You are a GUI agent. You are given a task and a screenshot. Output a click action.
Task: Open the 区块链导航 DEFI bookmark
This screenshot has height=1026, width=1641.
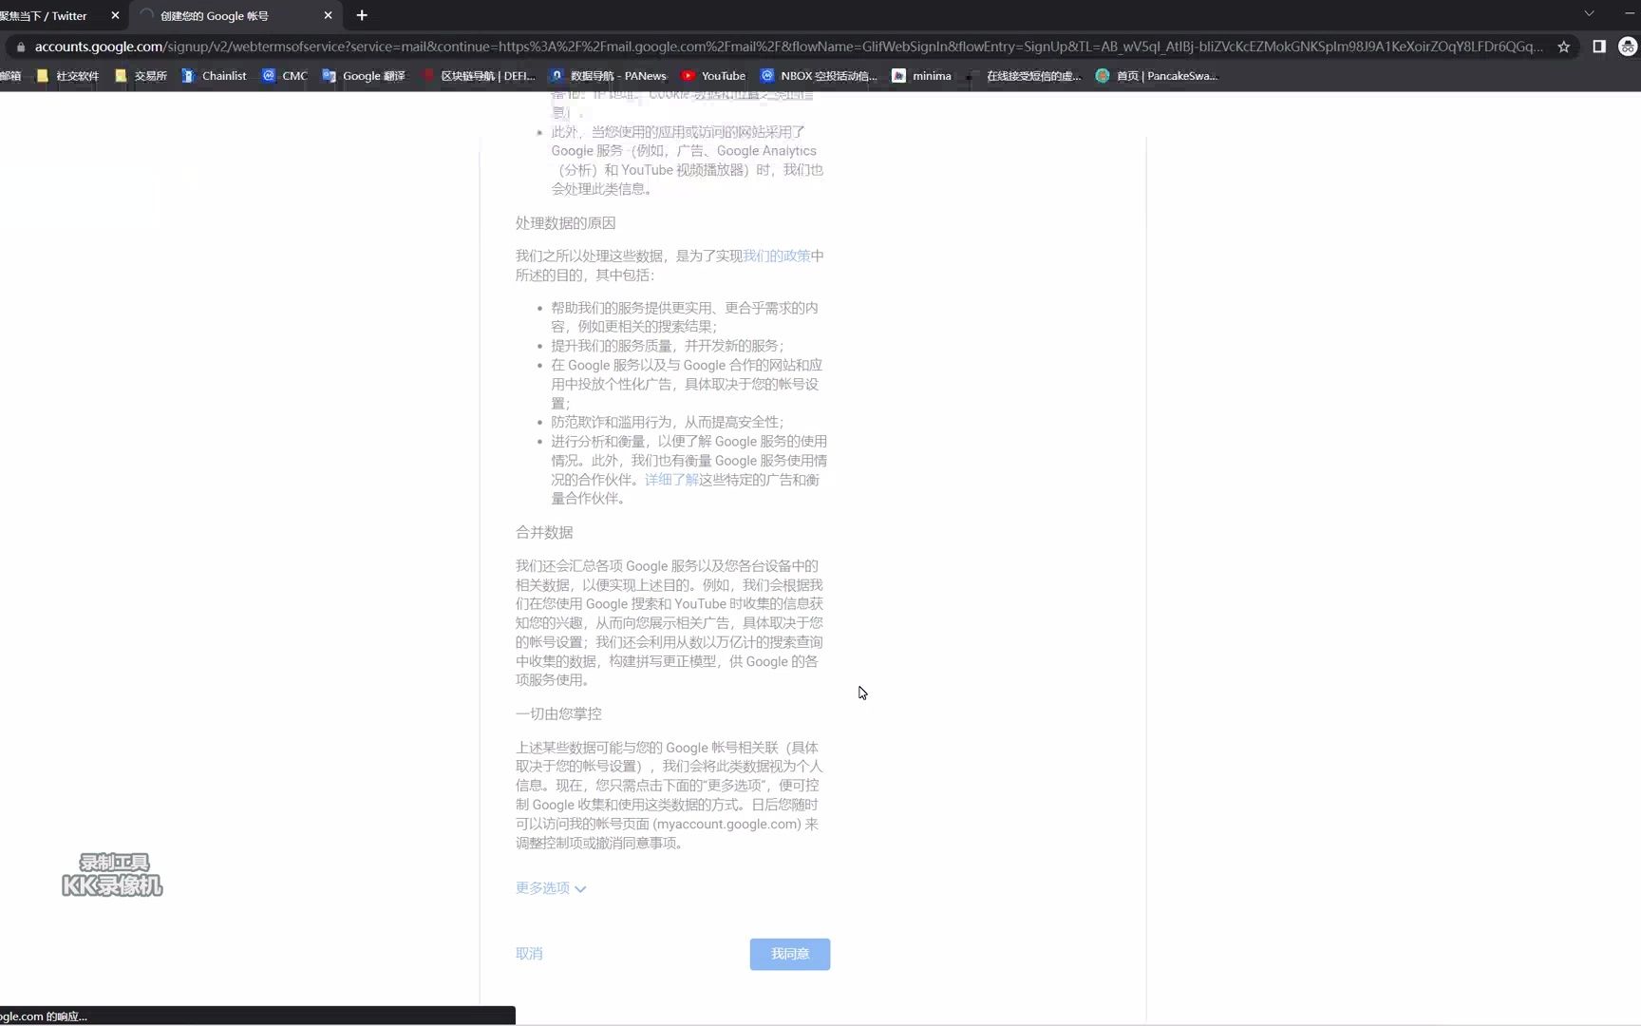tap(479, 76)
